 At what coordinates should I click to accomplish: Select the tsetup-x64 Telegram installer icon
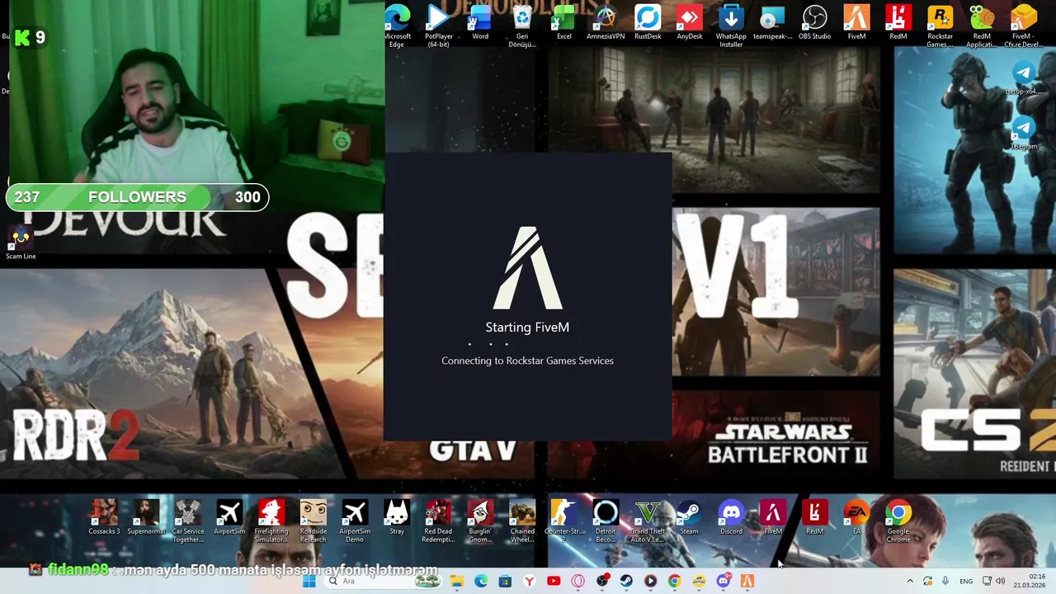point(1024,78)
